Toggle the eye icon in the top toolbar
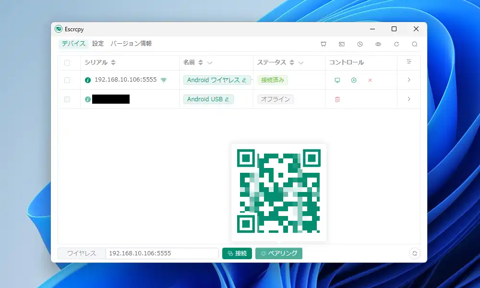 click(x=378, y=44)
